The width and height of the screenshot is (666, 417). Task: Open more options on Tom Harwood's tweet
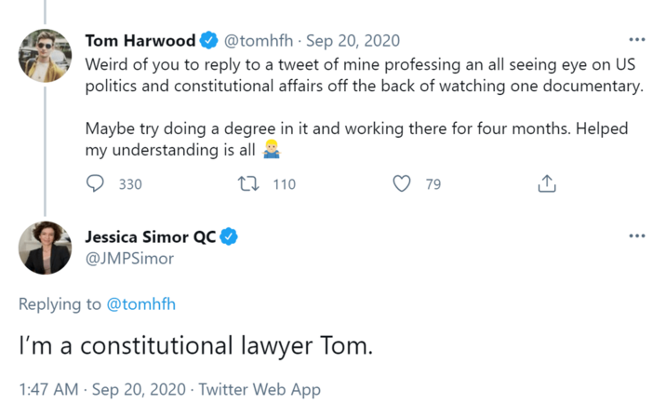point(637,40)
